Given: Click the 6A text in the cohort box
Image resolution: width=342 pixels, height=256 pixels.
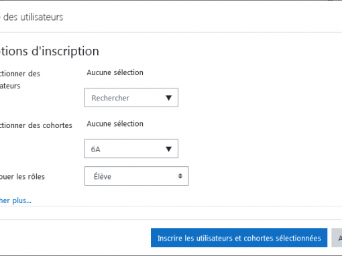Looking at the screenshot, I should (95, 149).
